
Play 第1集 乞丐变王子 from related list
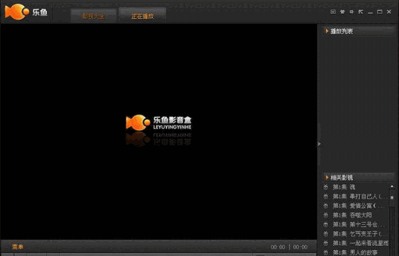tap(360, 234)
